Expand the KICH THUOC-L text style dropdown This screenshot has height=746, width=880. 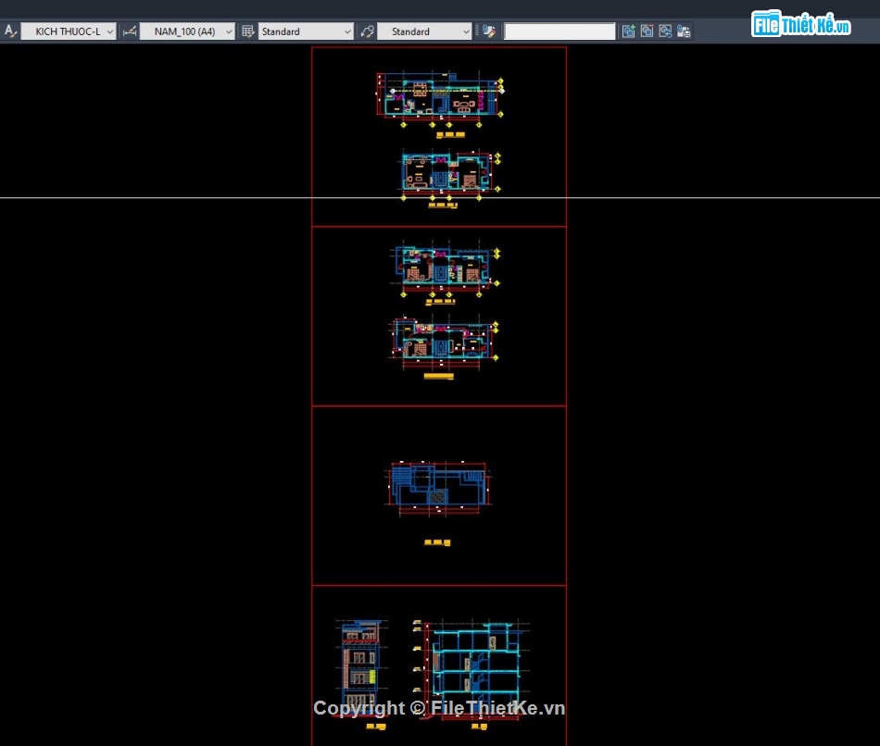110,31
